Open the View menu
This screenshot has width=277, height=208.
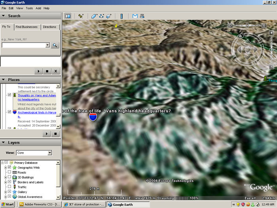pyautogui.click(x=20, y=8)
